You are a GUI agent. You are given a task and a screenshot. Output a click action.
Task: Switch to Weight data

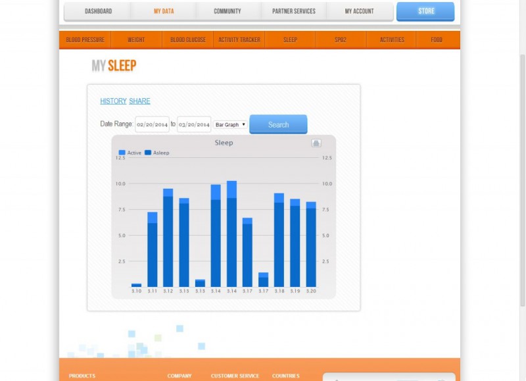tap(136, 39)
